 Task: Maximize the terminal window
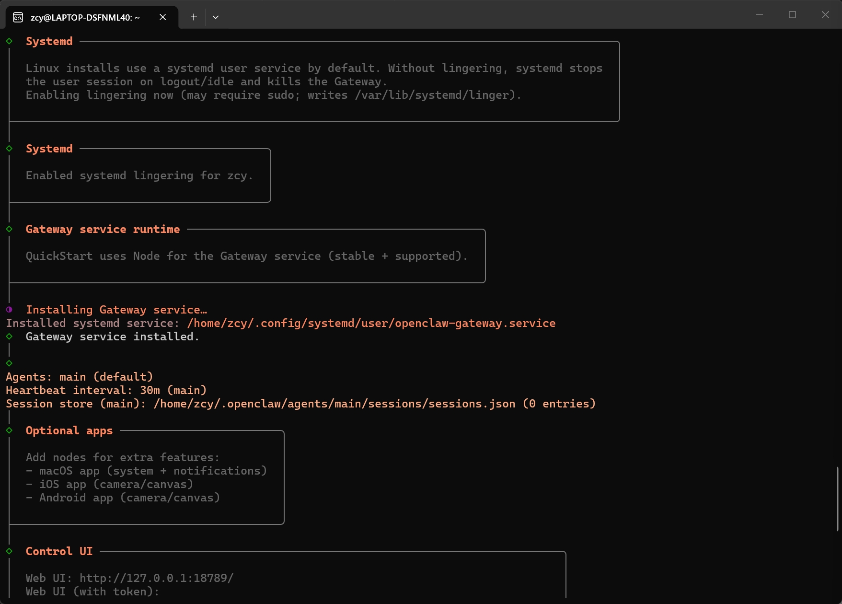792,15
